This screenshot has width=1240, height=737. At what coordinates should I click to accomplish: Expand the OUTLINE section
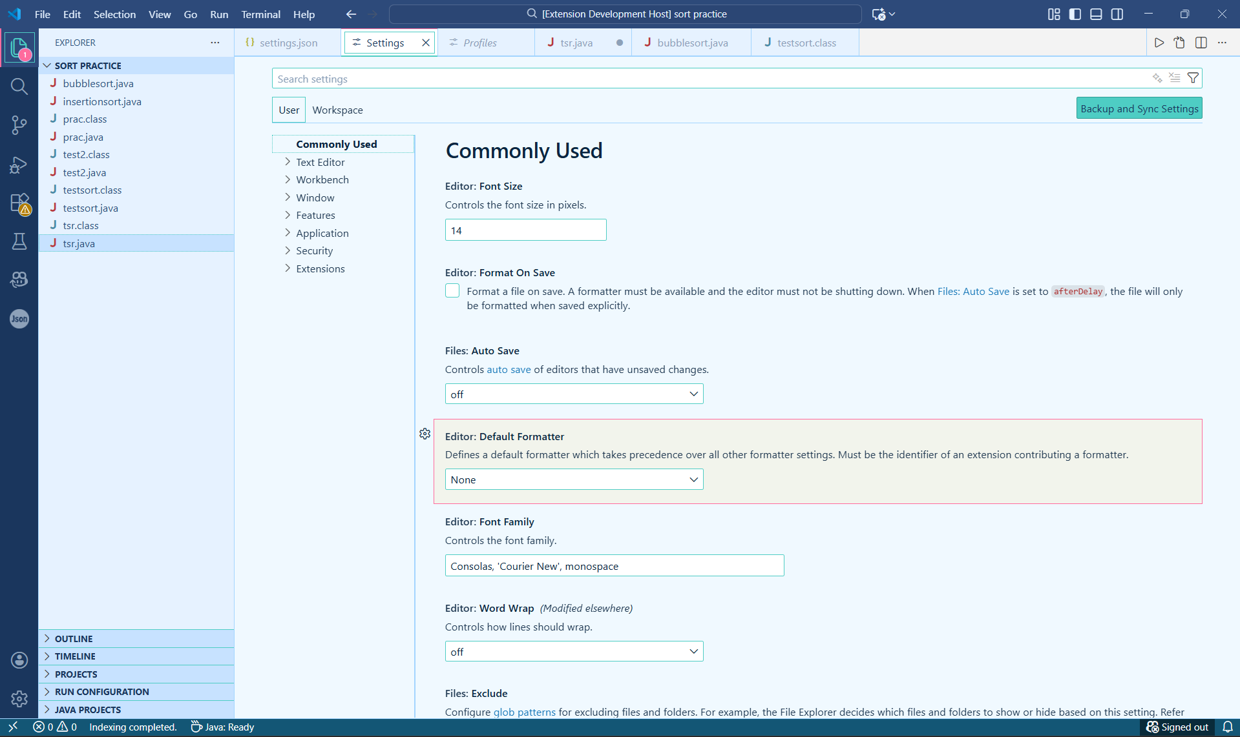point(136,639)
